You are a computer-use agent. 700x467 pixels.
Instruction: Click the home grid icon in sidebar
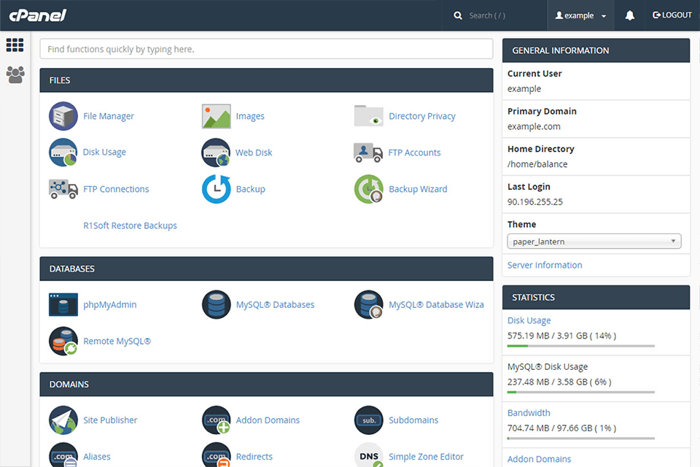click(15, 45)
